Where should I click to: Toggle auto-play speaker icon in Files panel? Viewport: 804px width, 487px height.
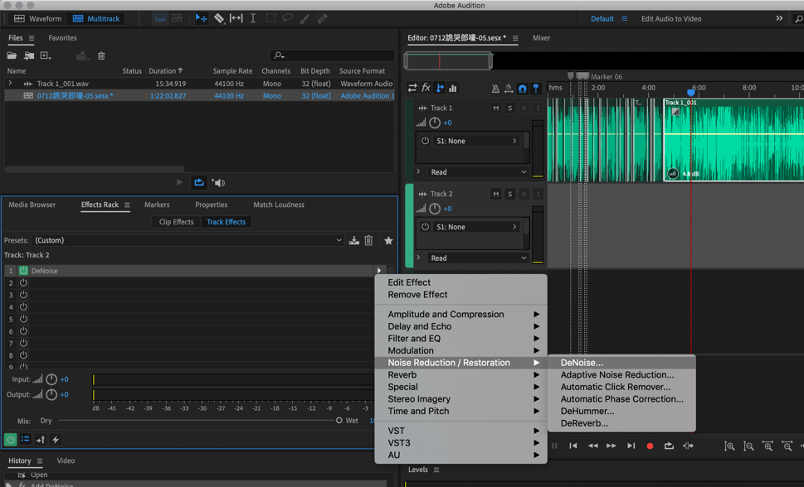pyautogui.click(x=218, y=182)
